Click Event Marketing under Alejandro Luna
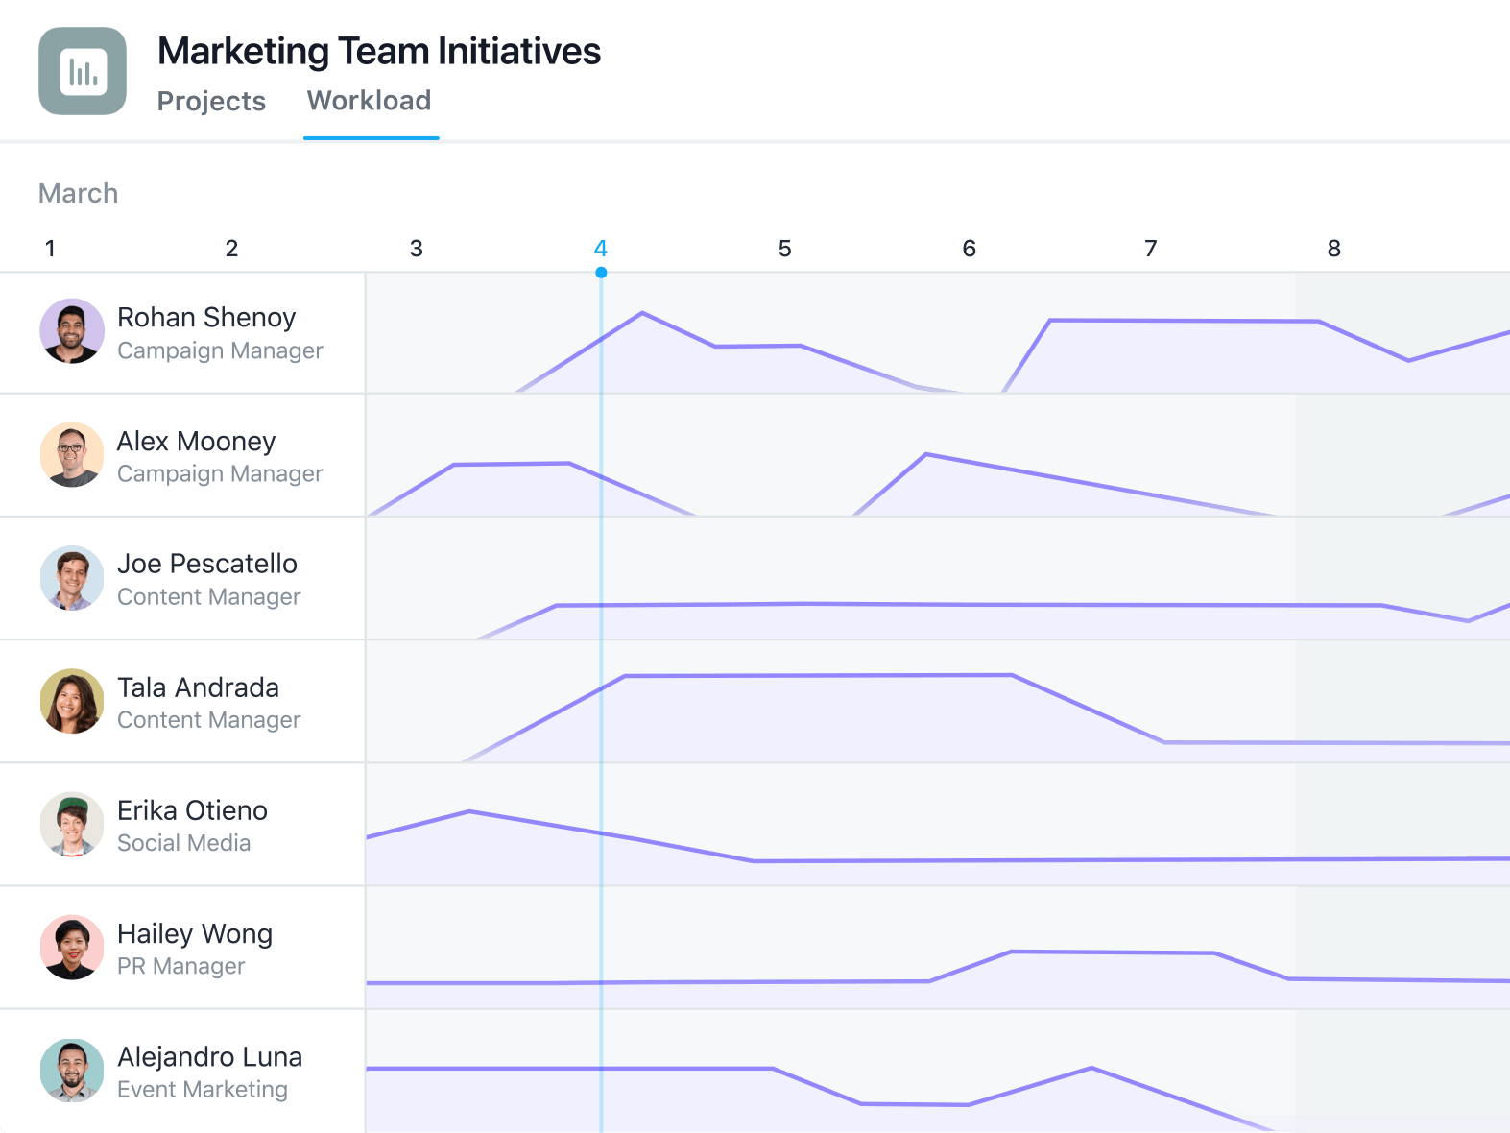The height and width of the screenshot is (1133, 1510). point(203,1090)
